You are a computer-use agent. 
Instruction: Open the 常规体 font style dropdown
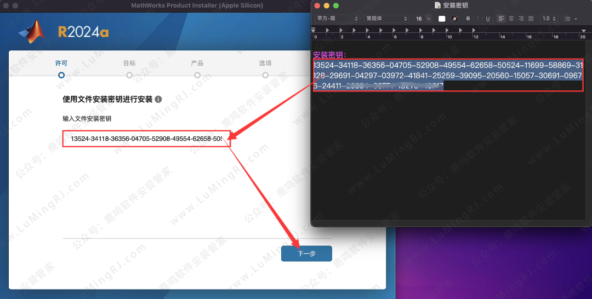point(386,19)
